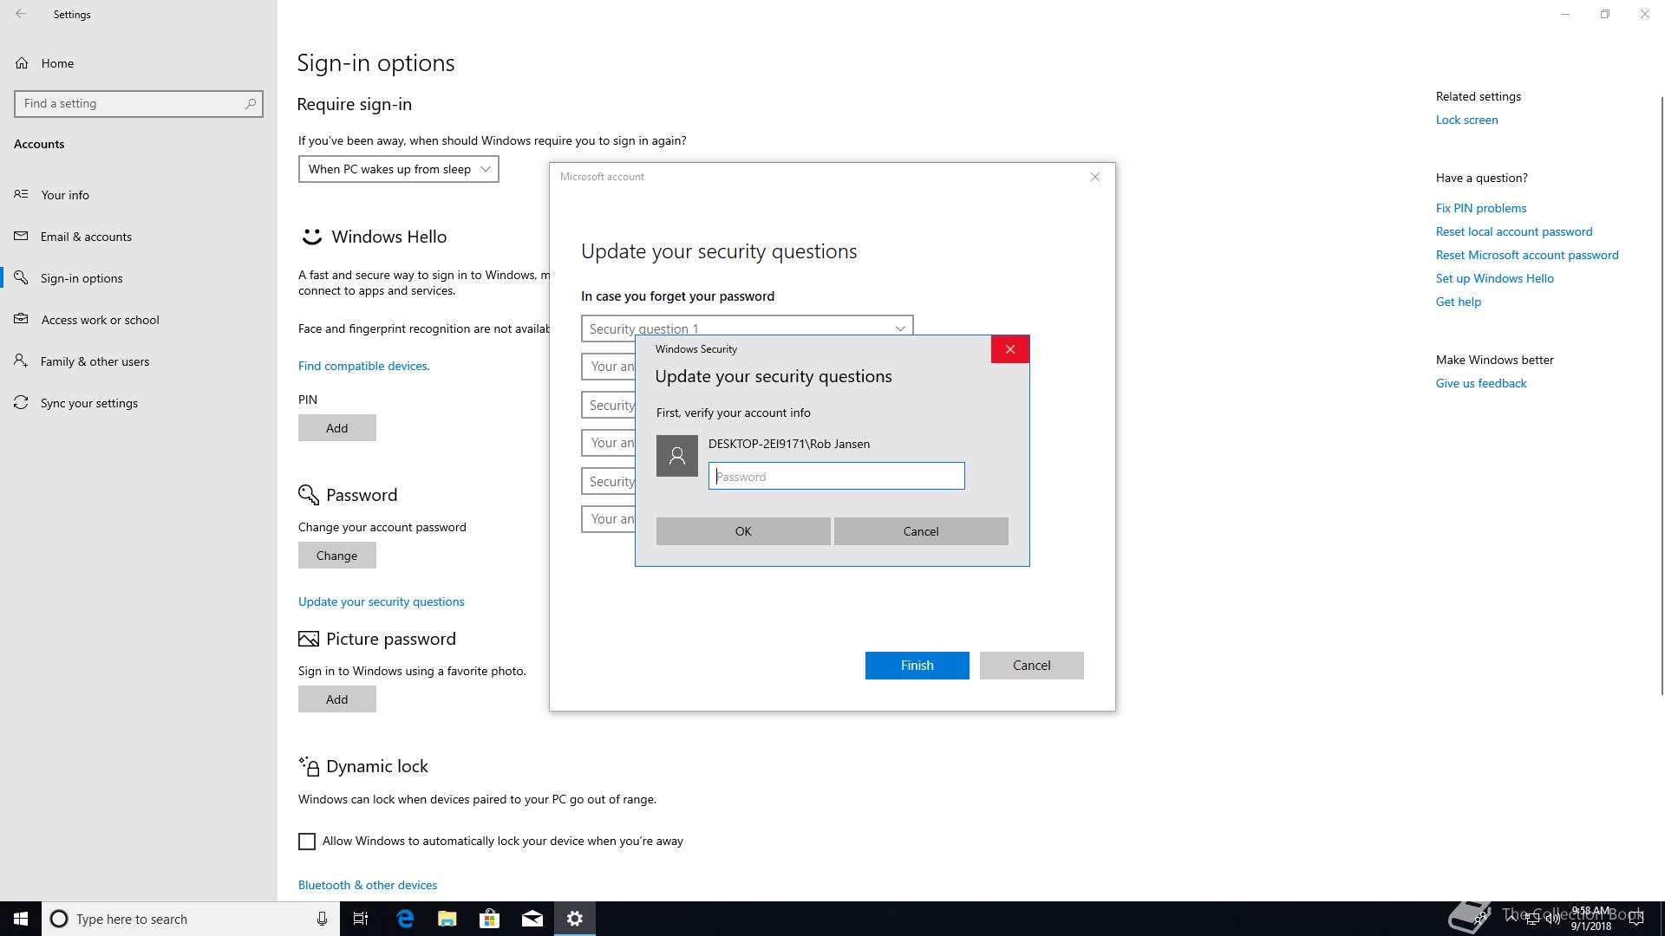
Task: Open the Action Center notification icon
Action: pos(1636,919)
